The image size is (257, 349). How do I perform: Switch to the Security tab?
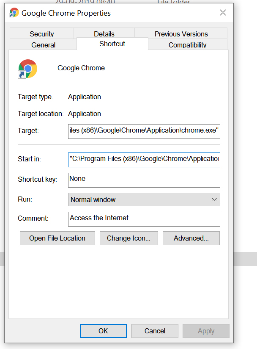tap(41, 34)
